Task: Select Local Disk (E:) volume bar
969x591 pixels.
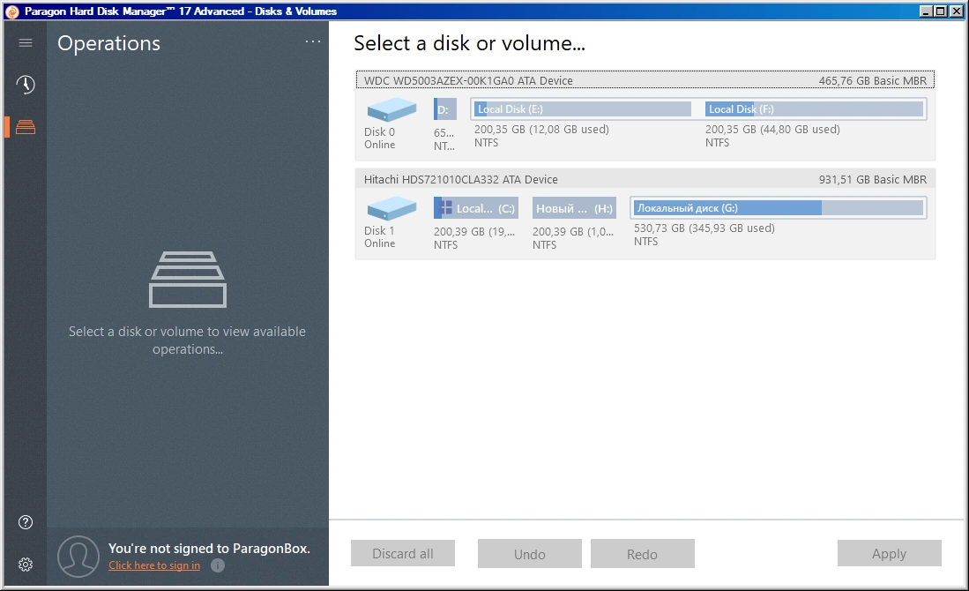Action: [x=582, y=108]
